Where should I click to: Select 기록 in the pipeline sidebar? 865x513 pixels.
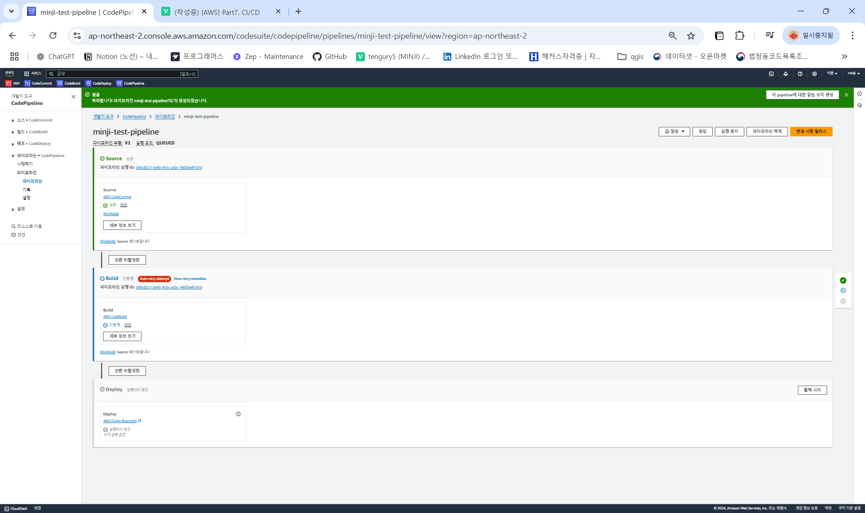pos(27,189)
